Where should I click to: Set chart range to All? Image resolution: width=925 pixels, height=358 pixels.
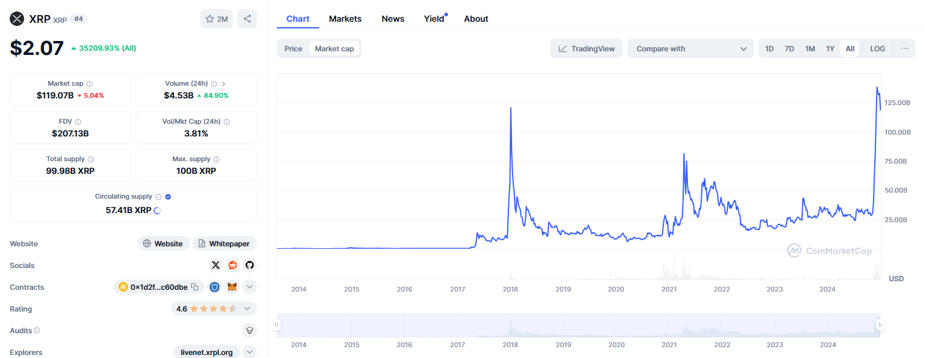point(850,48)
